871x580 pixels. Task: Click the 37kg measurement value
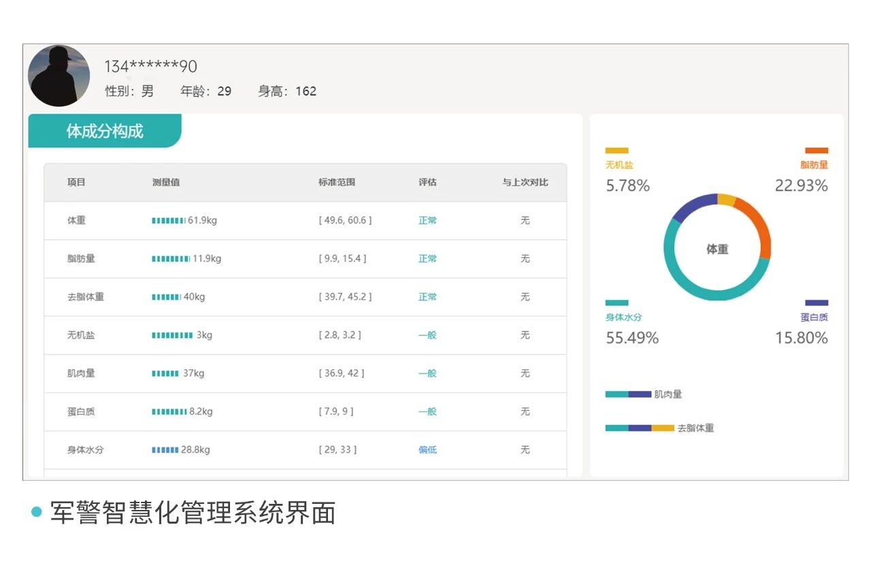193,373
